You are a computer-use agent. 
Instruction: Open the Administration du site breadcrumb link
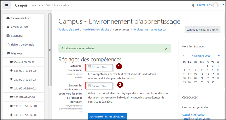(x=96, y=30)
